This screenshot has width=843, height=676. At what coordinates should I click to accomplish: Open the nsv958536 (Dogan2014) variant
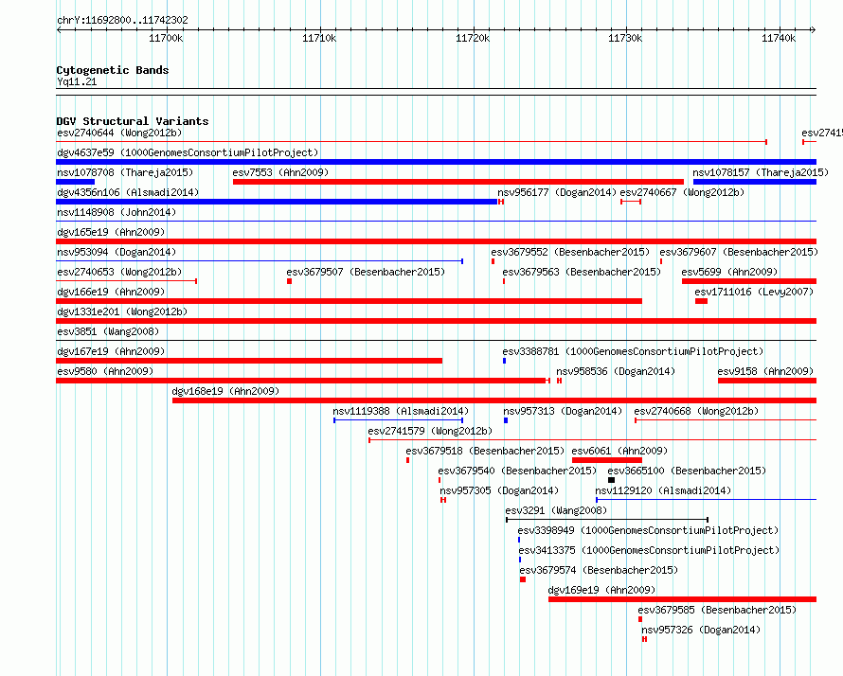[616, 371]
